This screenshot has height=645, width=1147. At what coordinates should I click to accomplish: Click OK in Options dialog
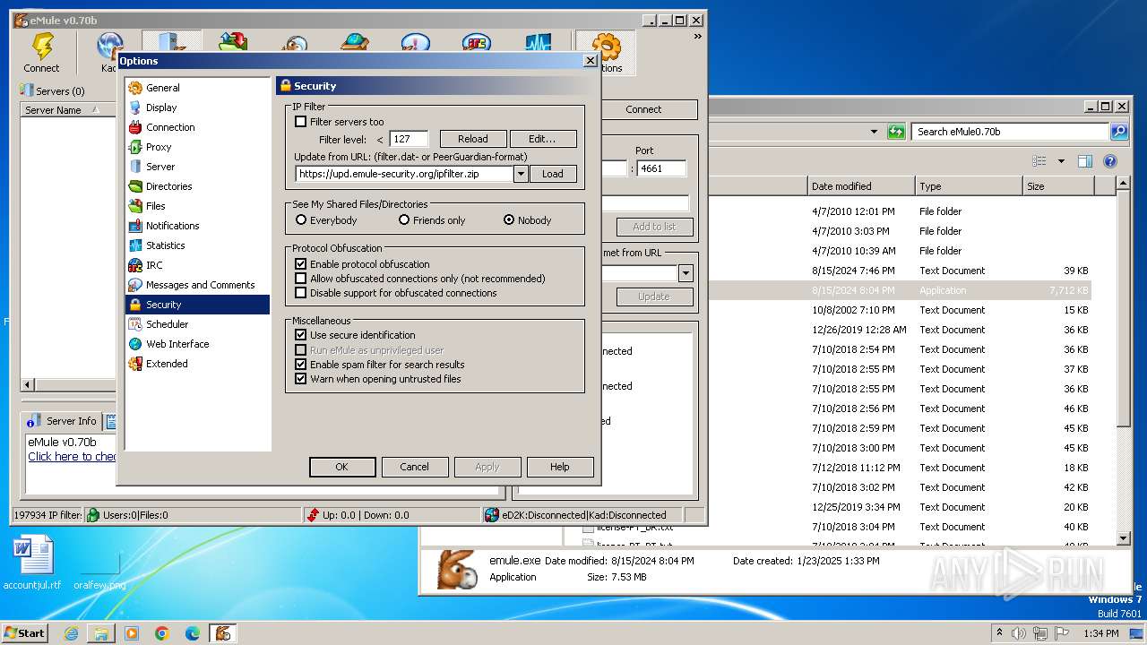tap(341, 467)
